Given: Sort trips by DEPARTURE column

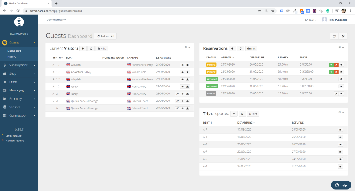Looking at the screenshot, I should click(246, 123).
